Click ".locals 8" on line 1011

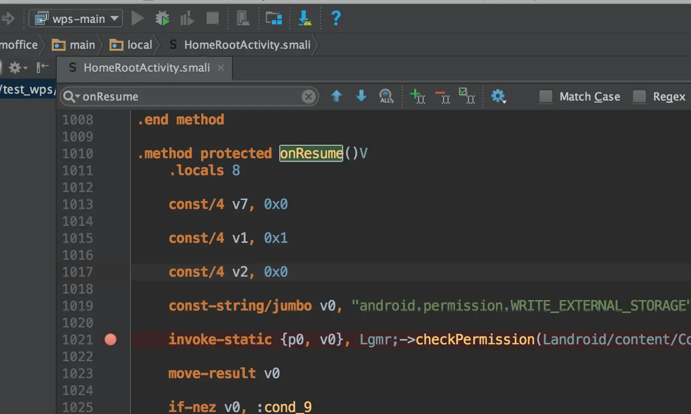pyautogui.click(x=204, y=170)
